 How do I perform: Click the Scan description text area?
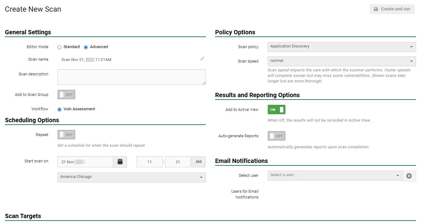coord(132,77)
